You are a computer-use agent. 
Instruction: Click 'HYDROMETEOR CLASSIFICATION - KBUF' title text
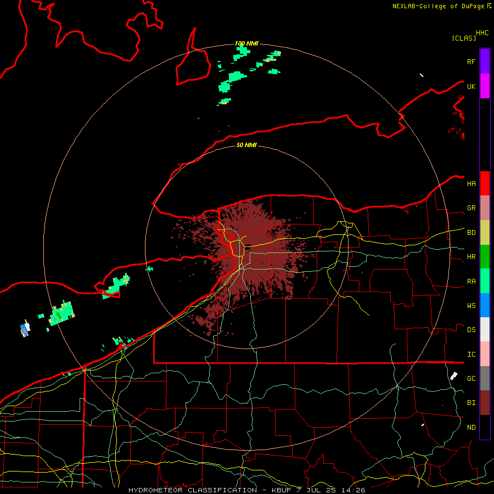210,490
